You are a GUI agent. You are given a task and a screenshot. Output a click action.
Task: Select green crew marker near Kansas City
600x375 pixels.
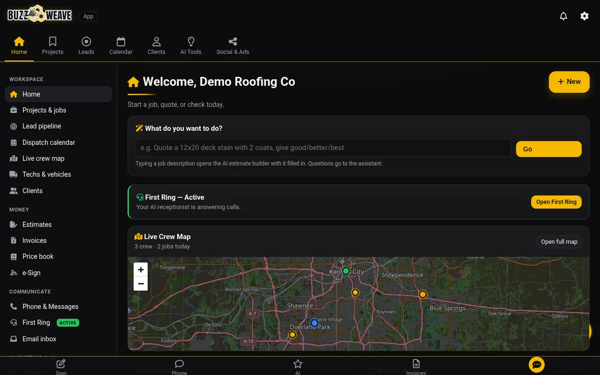pyautogui.click(x=346, y=271)
